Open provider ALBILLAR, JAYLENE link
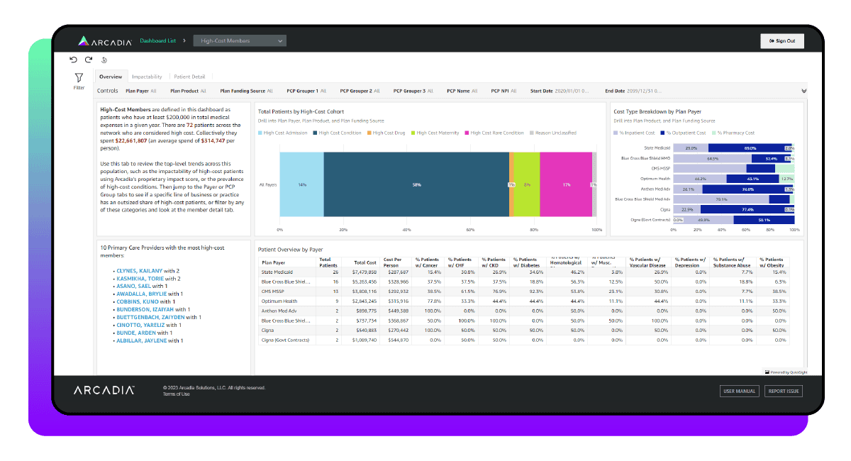Viewport: 851px width, 461px height. pyautogui.click(x=143, y=340)
